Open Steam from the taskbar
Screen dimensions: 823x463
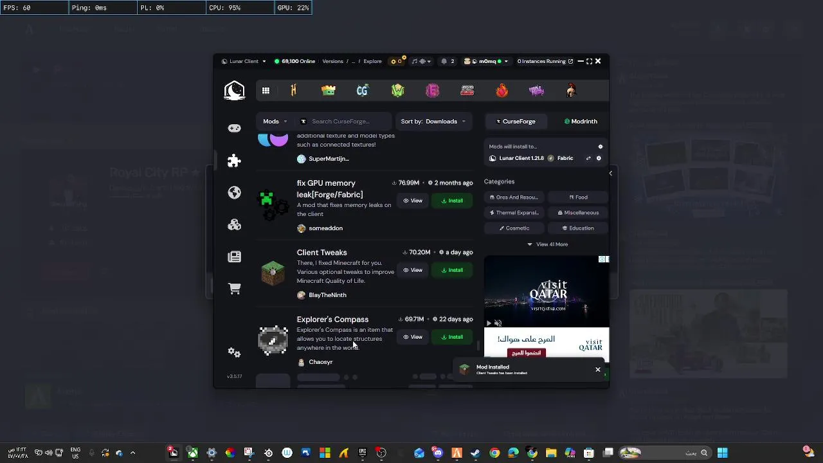pyautogui.click(x=475, y=453)
